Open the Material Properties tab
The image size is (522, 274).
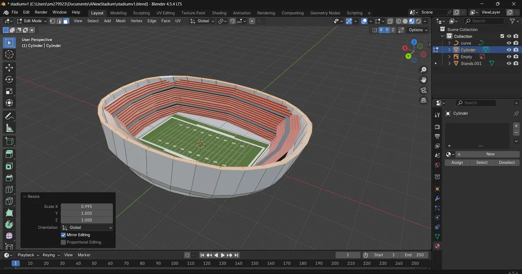click(x=437, y=246)
